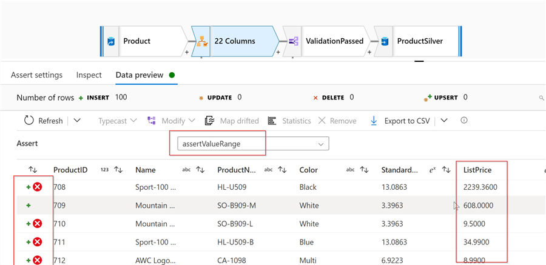Click ProductID cell 708
546x265 pixels.
tap(59, 187)
